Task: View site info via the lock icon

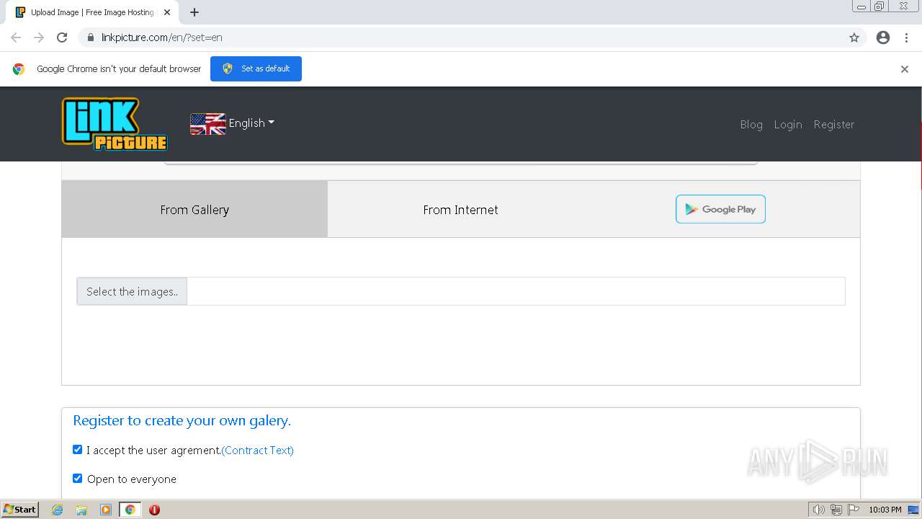Action: point(91,37)
